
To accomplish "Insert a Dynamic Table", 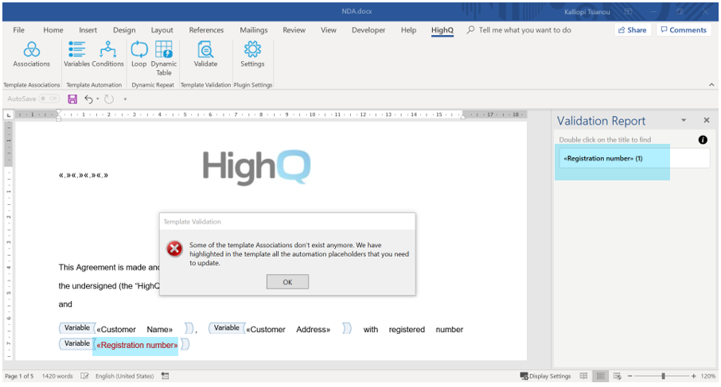I will click(164, 56).
